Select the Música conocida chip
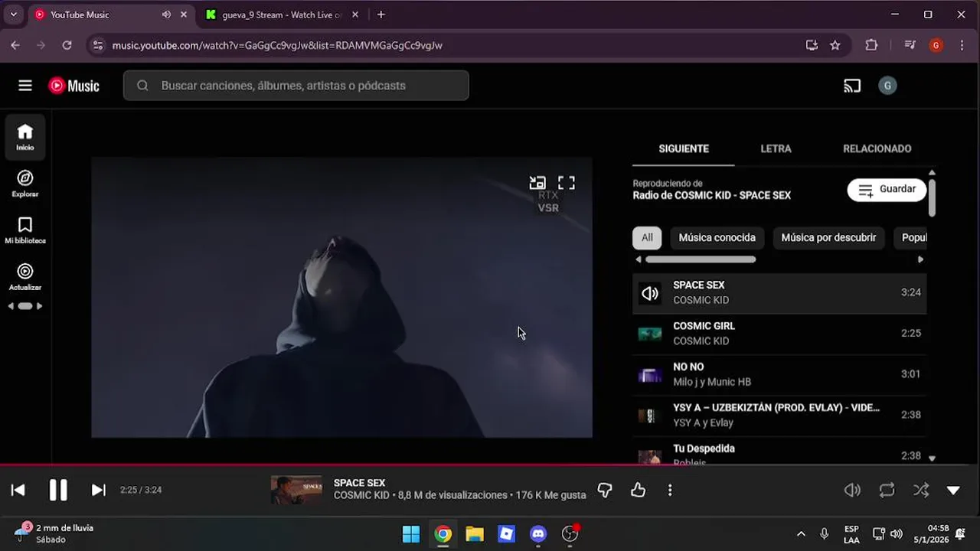The width and height of the screenshot is (980, 551). (x=717, y=237)
